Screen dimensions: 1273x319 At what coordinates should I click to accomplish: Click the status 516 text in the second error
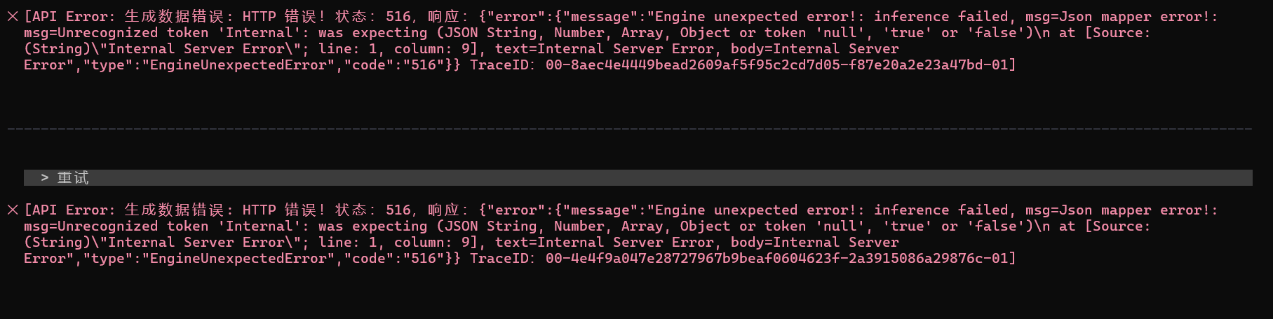point(398,210)
